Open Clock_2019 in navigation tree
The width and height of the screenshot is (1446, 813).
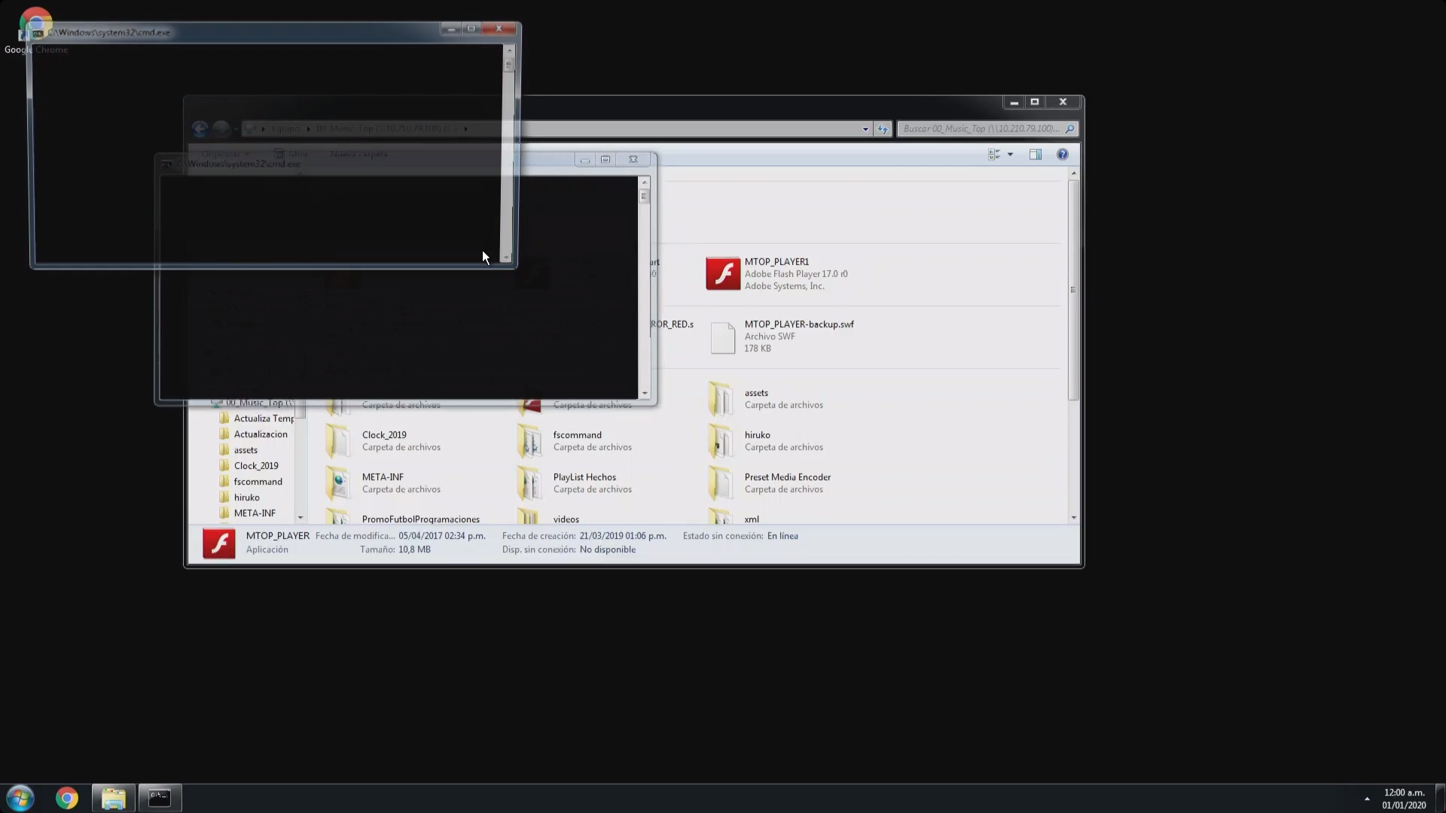(x=249, y=466)
